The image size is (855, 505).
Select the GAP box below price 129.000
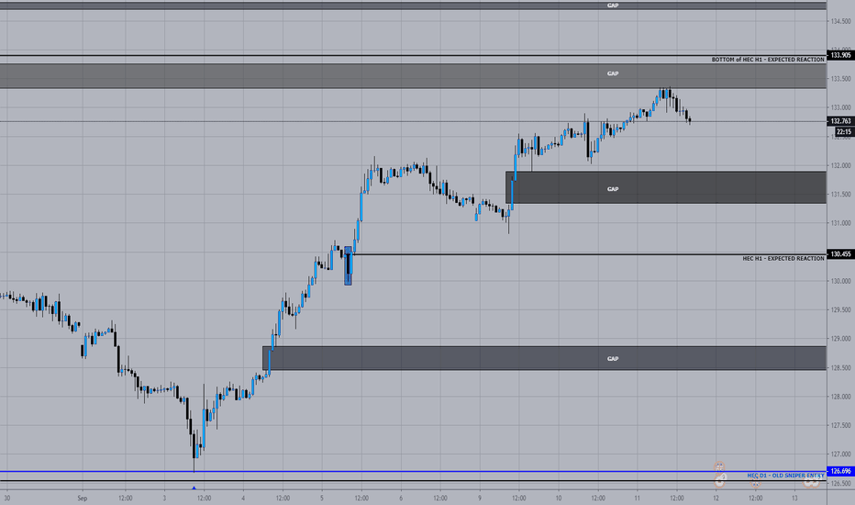tap(544, 358)
